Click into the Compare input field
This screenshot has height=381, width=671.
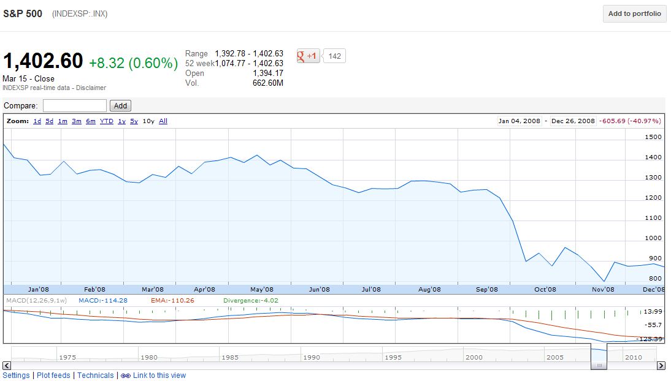(74, 105)
